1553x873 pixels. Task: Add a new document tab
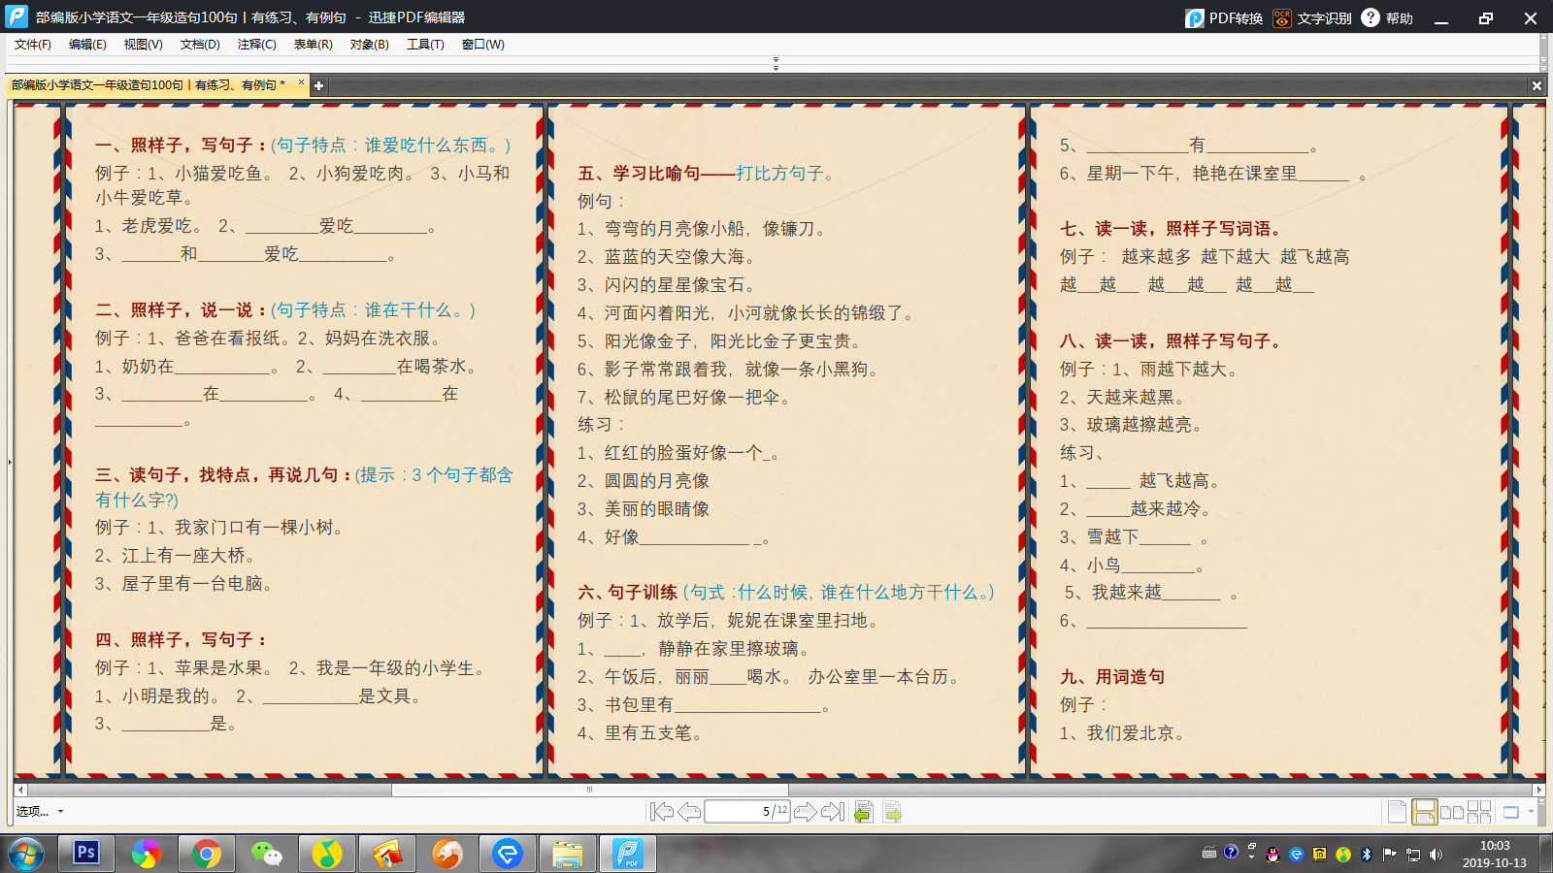click(318, 85)
